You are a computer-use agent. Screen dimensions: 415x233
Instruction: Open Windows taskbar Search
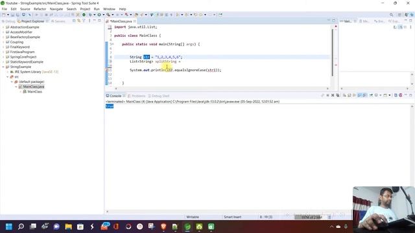coord(21,227)
